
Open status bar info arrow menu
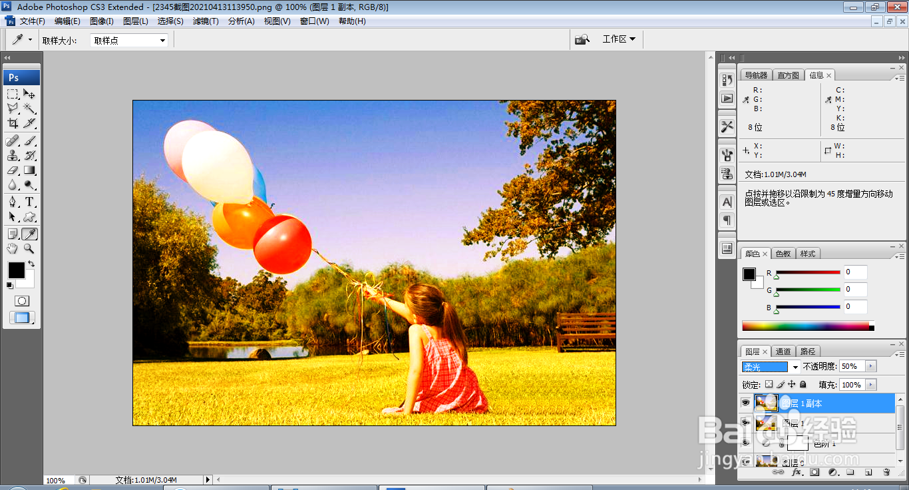pyautogui.click(x=208, y=479)
